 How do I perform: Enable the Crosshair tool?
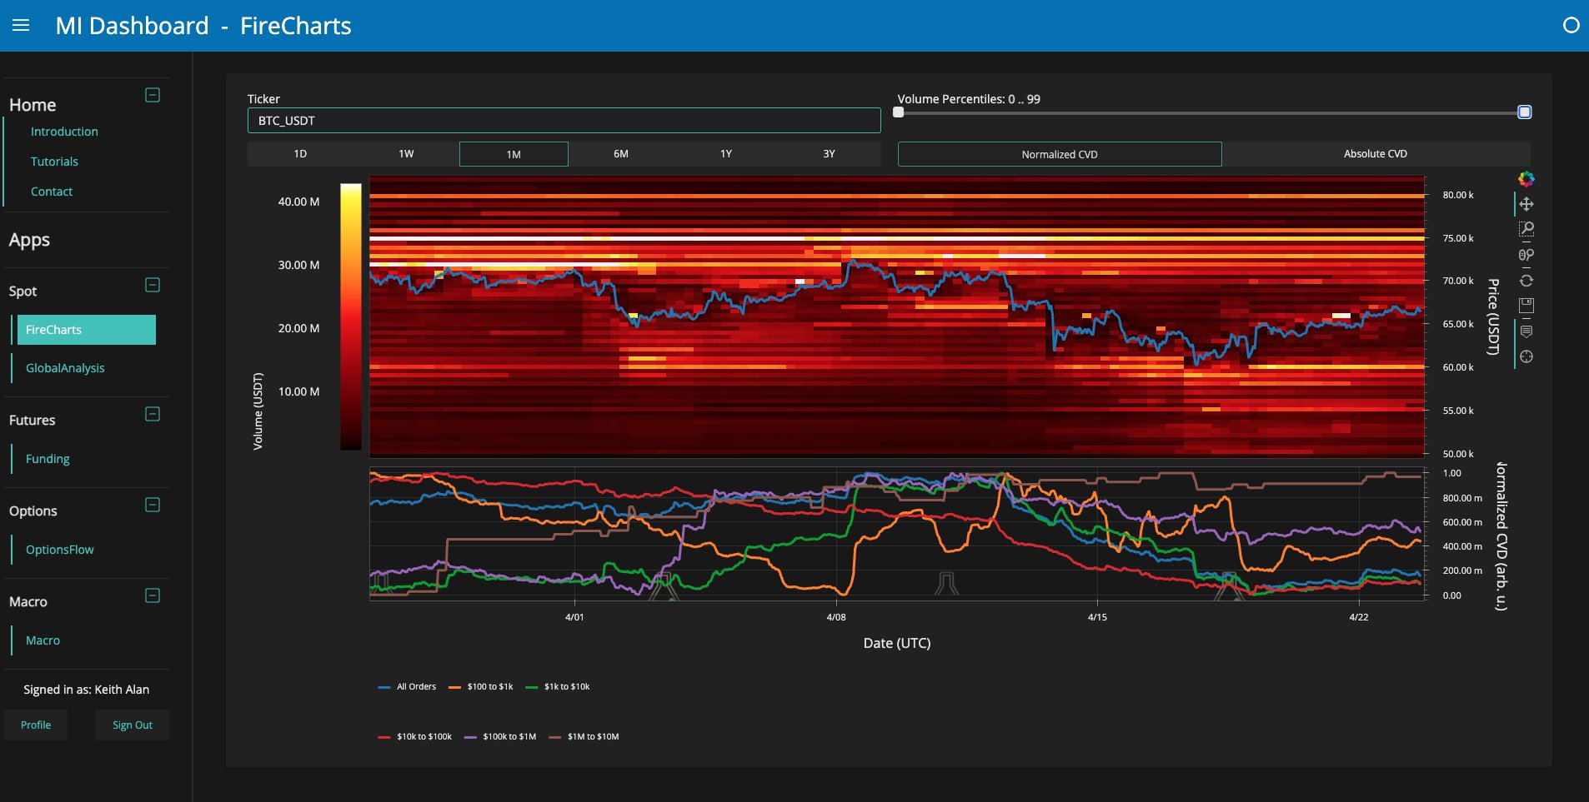coord(1527,356)
